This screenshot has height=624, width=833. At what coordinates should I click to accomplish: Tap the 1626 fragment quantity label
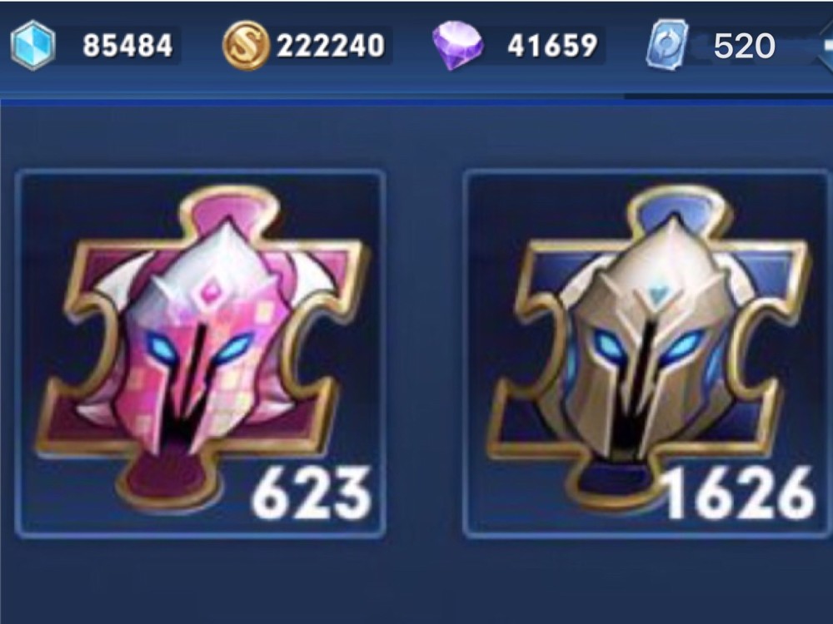point(738,493)
